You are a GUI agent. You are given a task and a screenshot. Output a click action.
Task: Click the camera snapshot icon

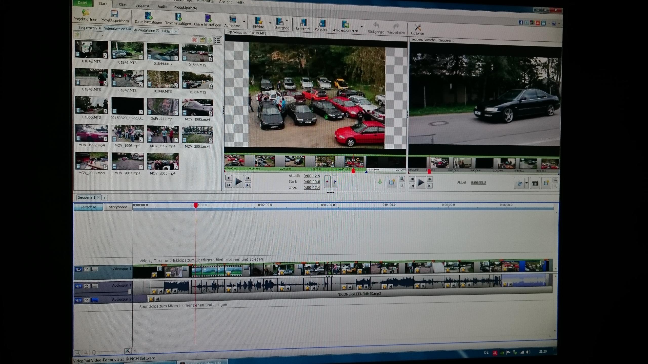[535, 183]
